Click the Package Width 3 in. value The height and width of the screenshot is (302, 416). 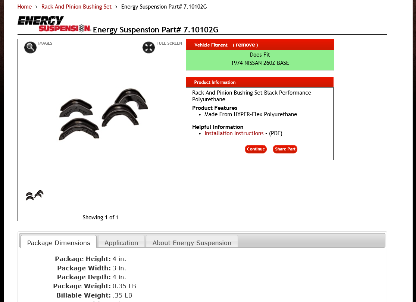point(119,268)
